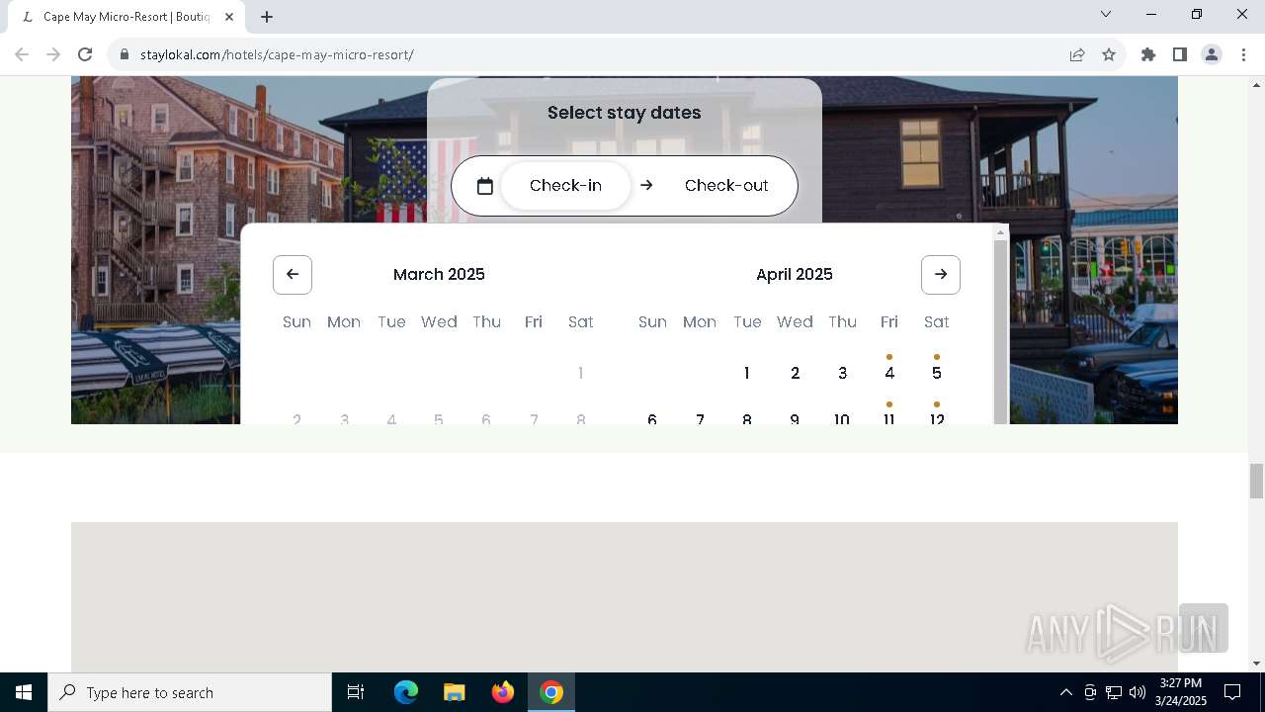Launch Firefox from the taskbar
This screenshot has width=1265, height=712.
point(503,692)
